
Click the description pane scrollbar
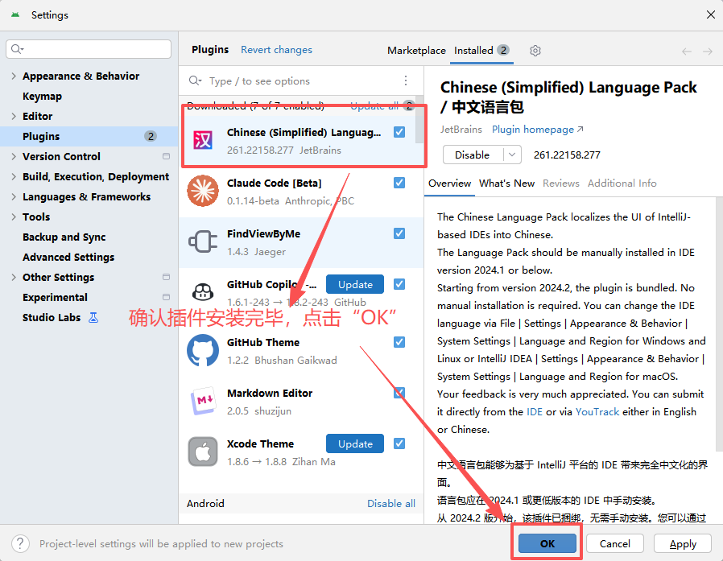(x=719, y=324)
